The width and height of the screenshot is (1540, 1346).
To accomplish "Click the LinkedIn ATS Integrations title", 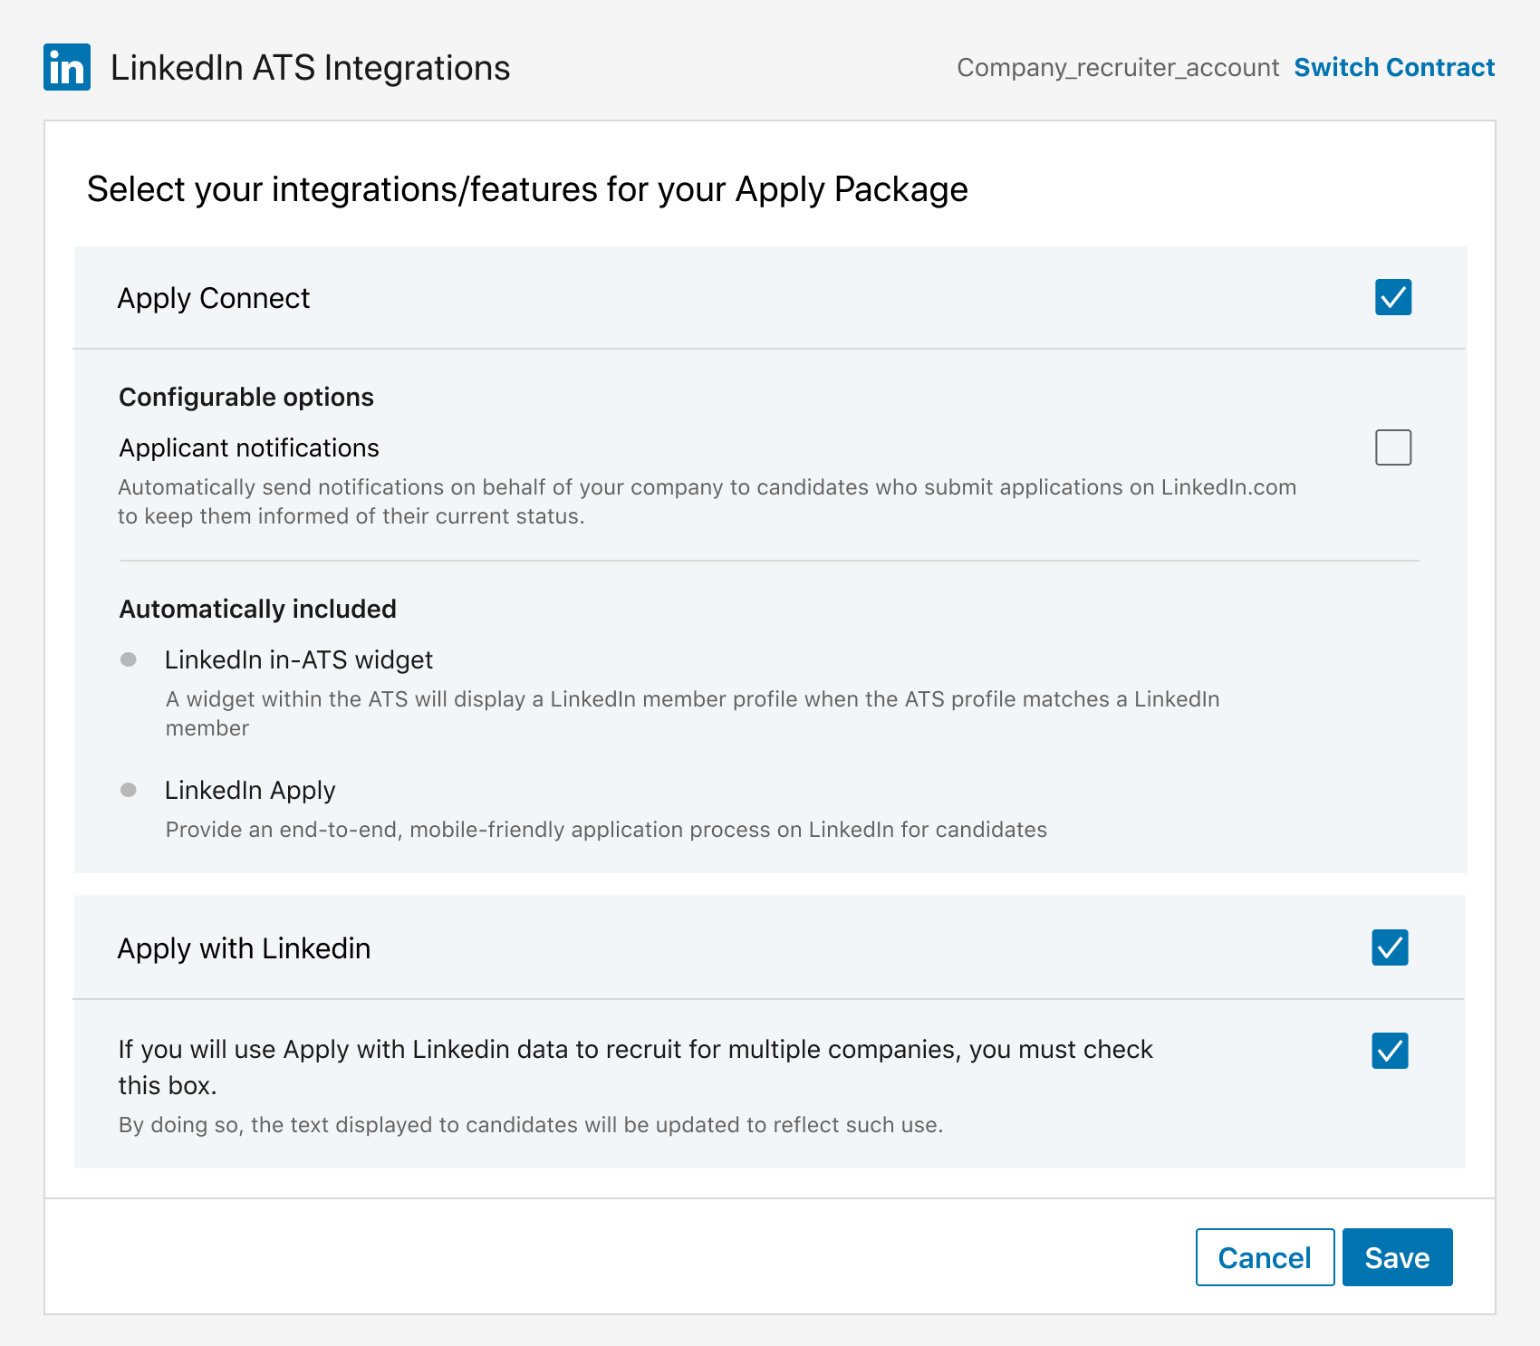I will click(x=310, y=68).
